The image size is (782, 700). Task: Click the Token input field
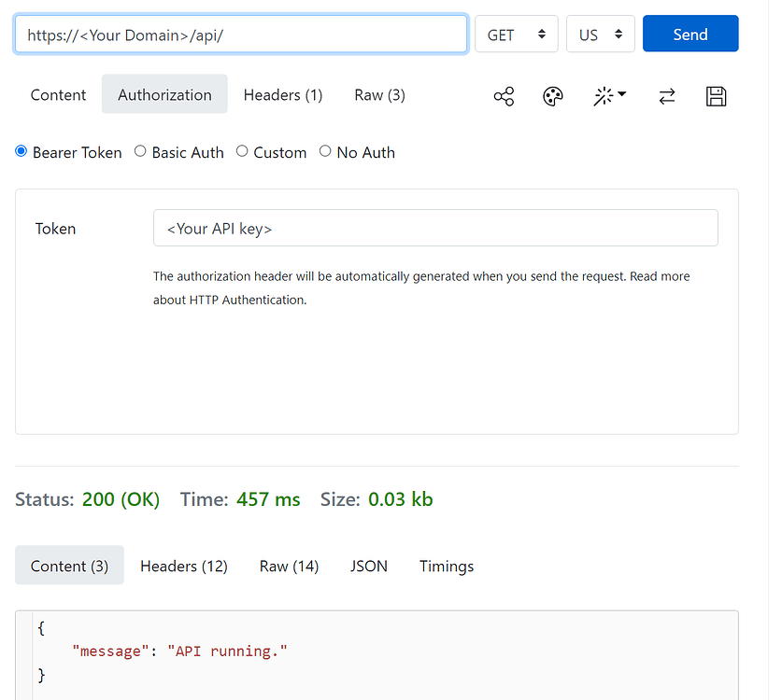tap(435, 228)
